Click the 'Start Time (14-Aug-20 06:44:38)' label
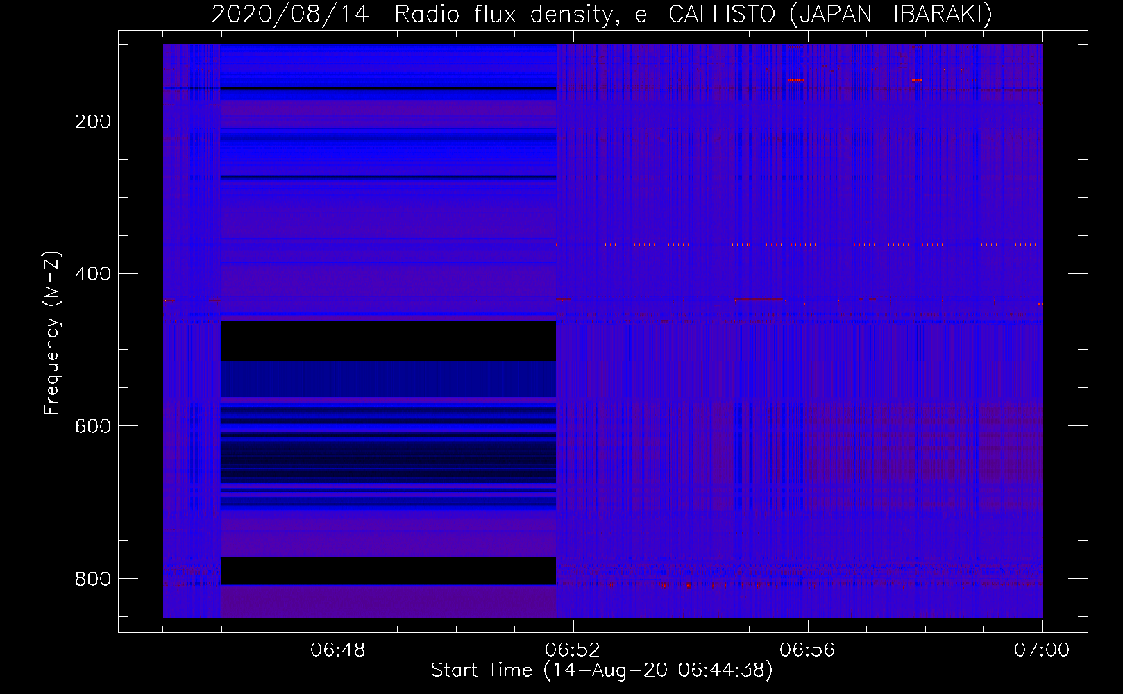 pos(602,670)
